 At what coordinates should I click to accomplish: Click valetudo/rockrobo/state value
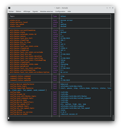(x=71, y=86)
